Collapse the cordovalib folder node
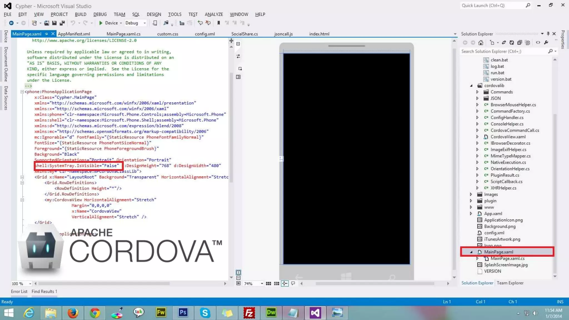 471,86
